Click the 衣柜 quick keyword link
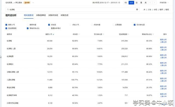The image size is (175, 107). (155, 10)
